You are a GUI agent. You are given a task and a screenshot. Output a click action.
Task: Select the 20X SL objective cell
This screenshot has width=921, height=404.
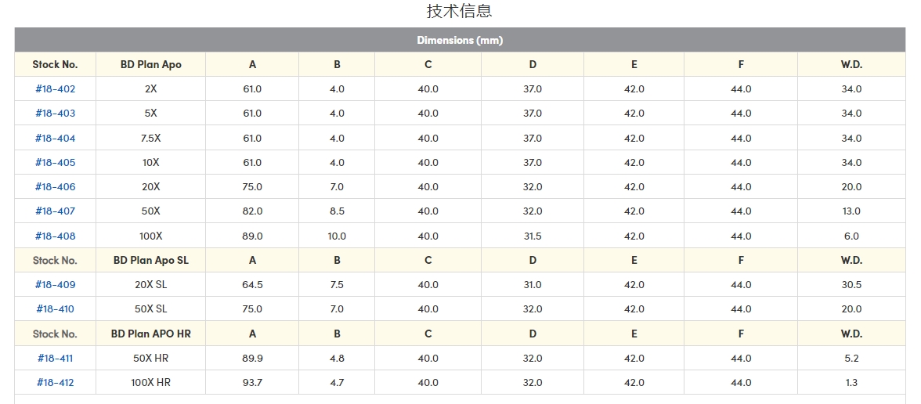[x=151, y=285]
